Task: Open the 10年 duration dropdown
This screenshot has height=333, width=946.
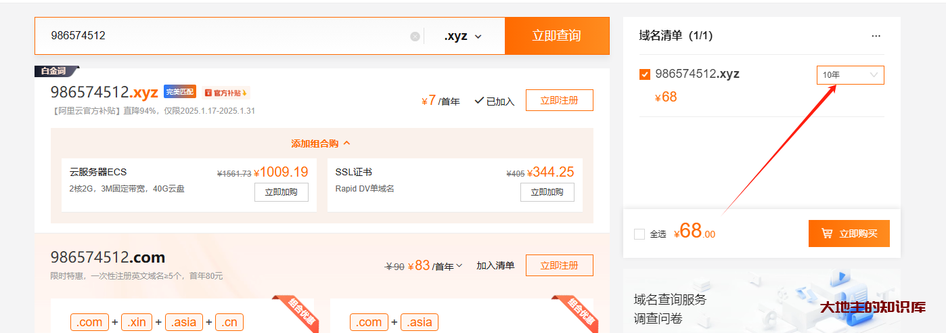Action: tap(850, 75)
